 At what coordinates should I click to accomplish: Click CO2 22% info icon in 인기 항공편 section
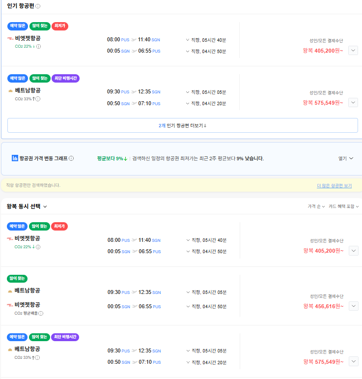(38, 47)
